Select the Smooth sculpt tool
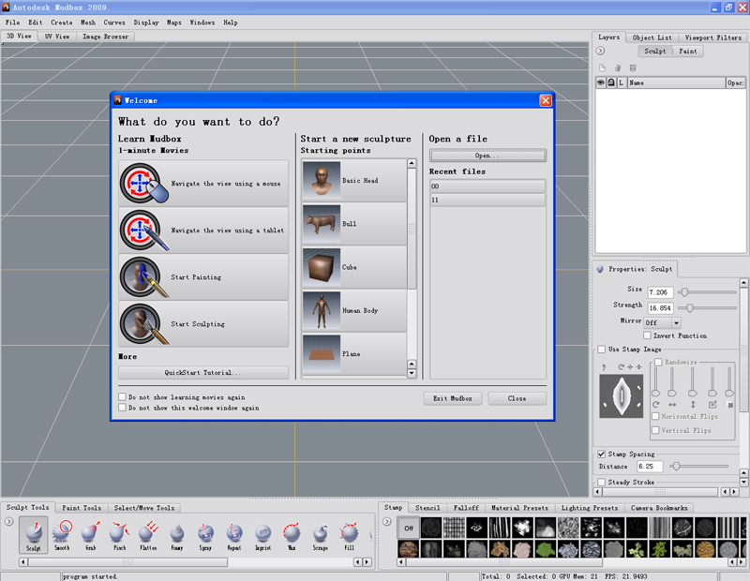The height and width of the screenshot is (581, 750). [62, 535]
